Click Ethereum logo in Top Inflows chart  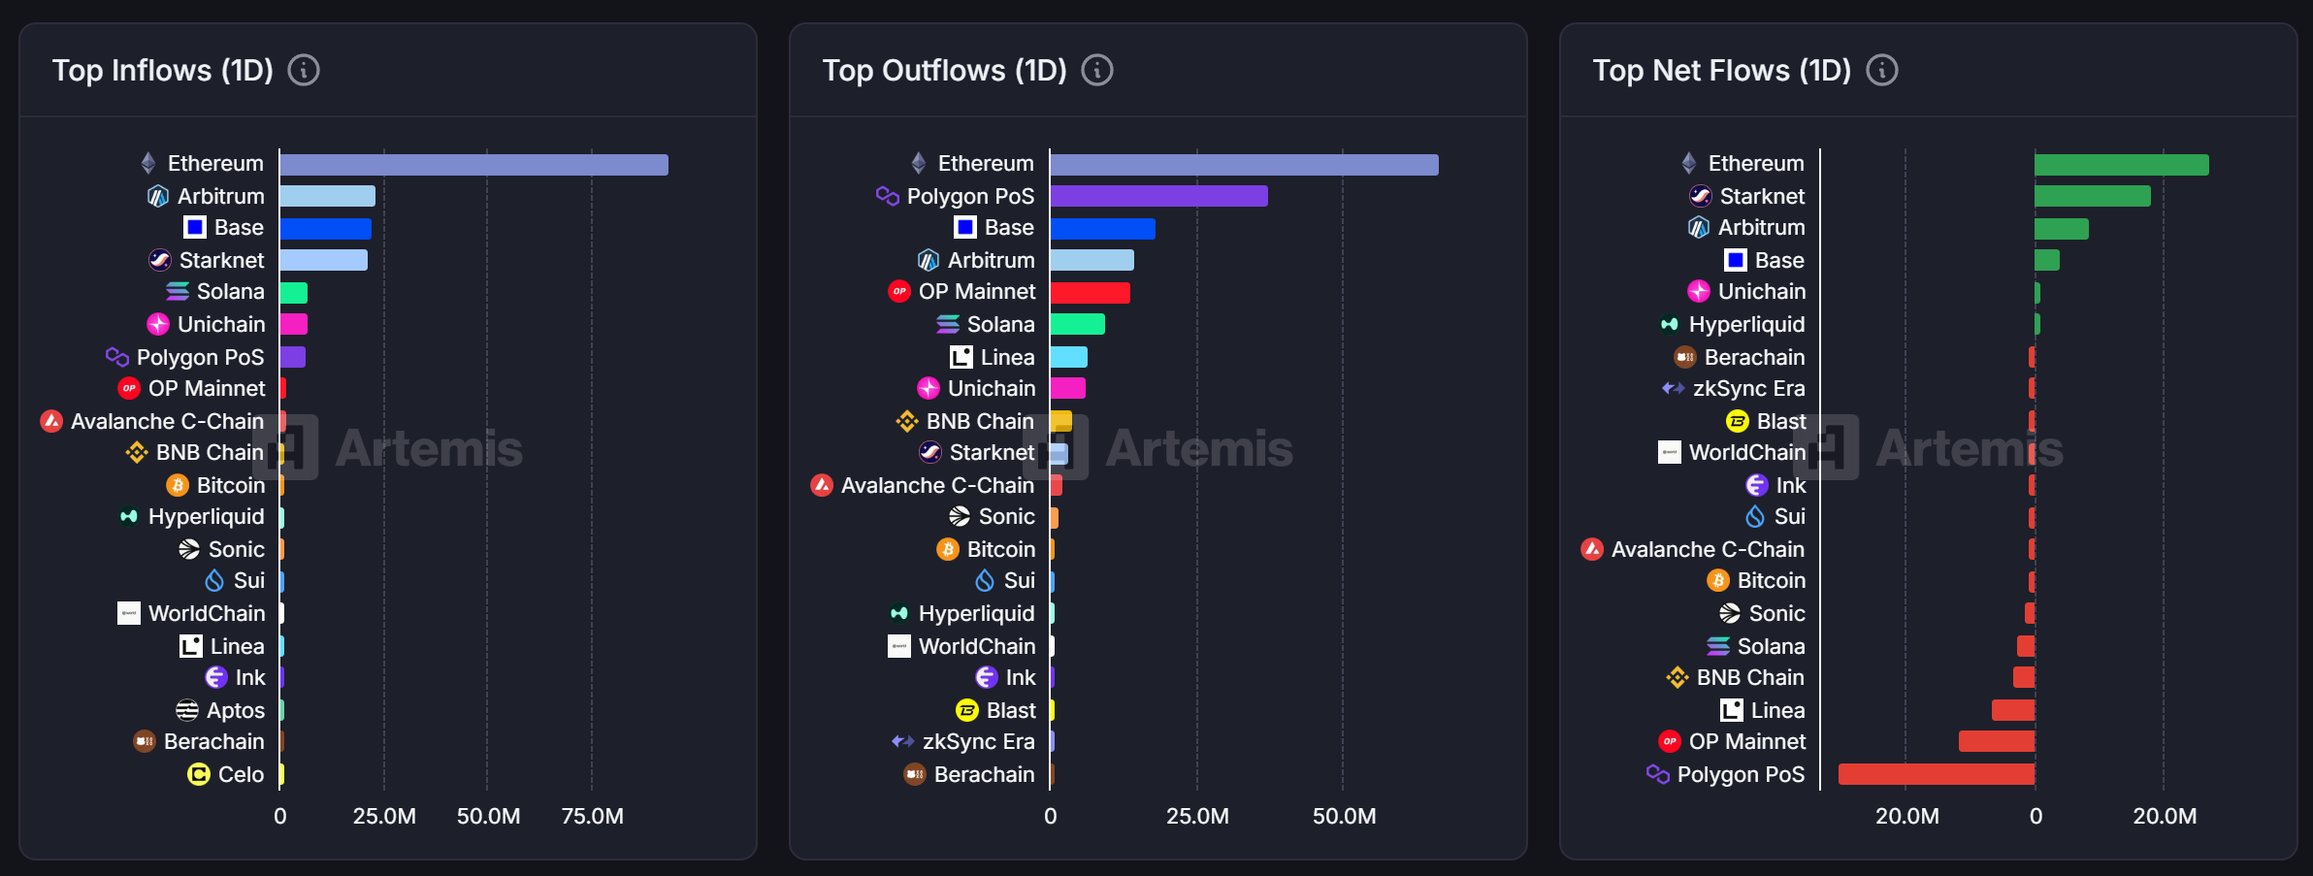(x=148, y=163)
